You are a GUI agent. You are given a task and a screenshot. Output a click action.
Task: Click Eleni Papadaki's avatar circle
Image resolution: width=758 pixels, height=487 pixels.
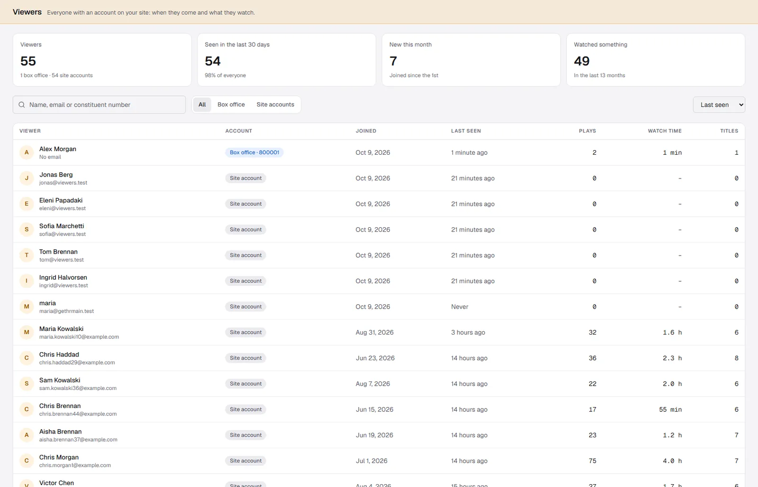(x=27, y=204)
